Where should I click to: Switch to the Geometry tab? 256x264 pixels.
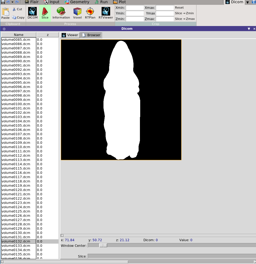click(77, 2)
